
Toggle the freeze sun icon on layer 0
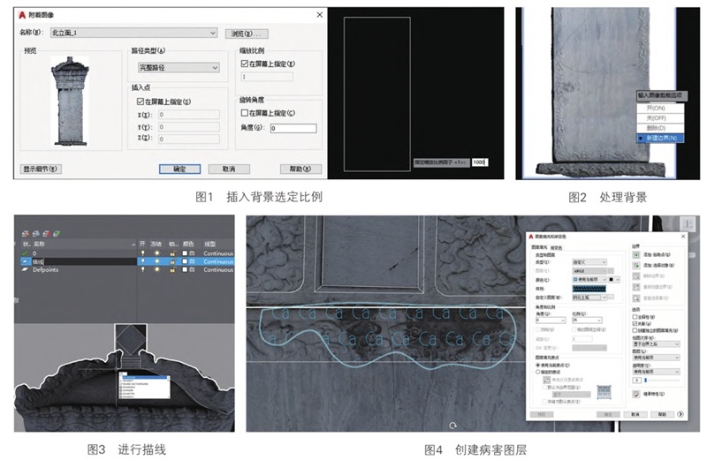coord(157,253)
